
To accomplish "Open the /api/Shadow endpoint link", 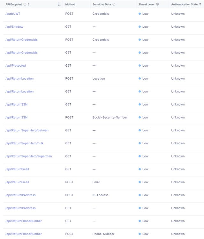I will click(14, 27).
